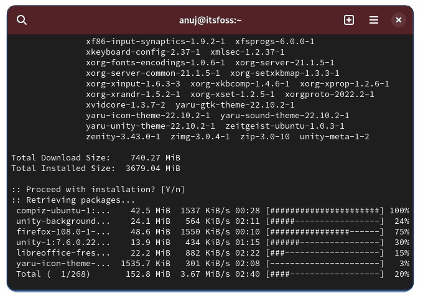423x296 pixels.
Task: Click xfsprogs-6.0.0-1 package text
Action: pos(275,41)
